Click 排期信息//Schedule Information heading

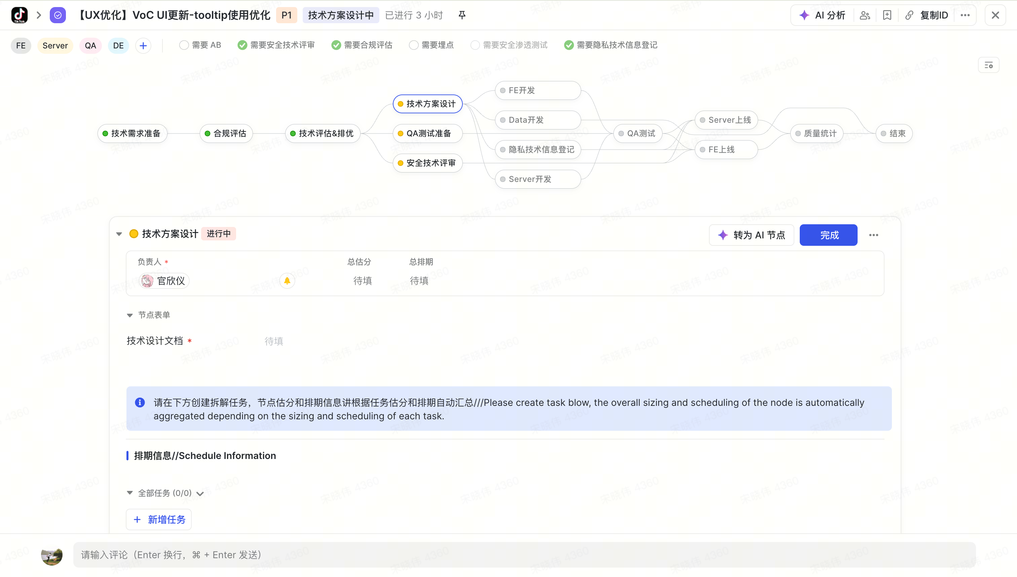[204, 456]
